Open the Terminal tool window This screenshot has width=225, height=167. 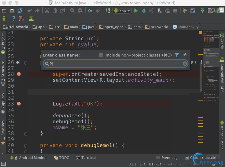(x=86, y=158)
